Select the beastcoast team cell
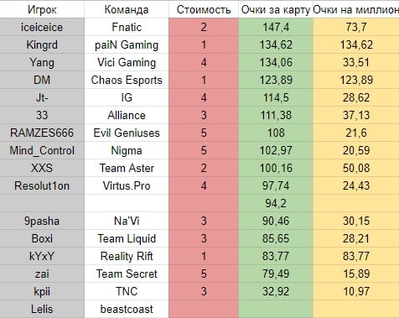399x318 pixels. click(127, 309)
